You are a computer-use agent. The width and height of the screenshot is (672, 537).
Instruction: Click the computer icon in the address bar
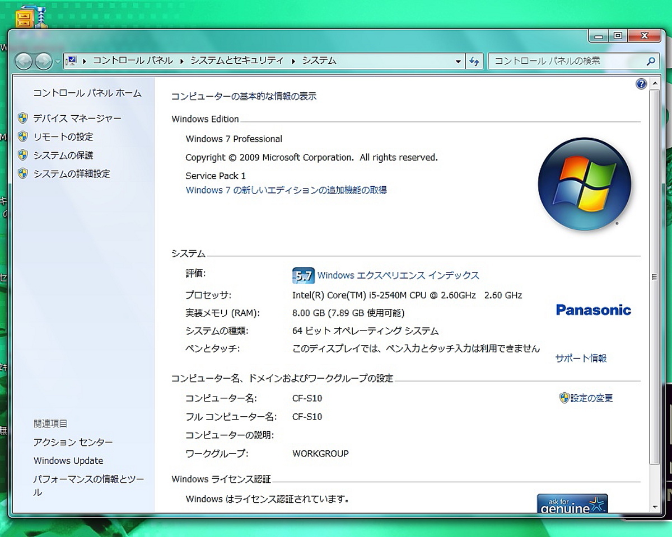point(71,60)
